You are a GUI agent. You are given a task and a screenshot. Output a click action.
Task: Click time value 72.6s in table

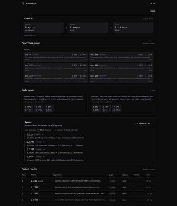pyautogui.click(x=148, y=181)
